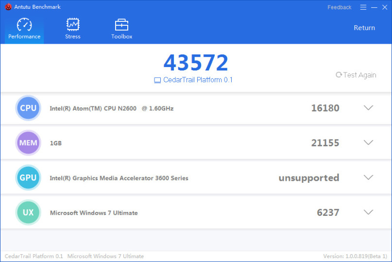392x262 pixels.
Task: Open the hamburger menu in title bar
Action: point(363,7)
